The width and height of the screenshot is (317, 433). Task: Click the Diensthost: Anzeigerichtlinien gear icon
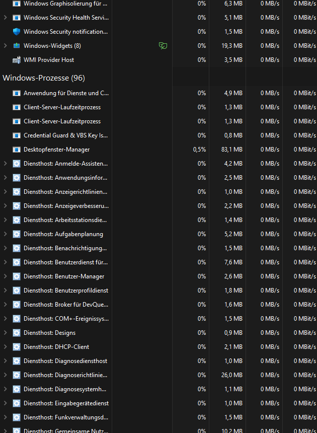[17, 192]
